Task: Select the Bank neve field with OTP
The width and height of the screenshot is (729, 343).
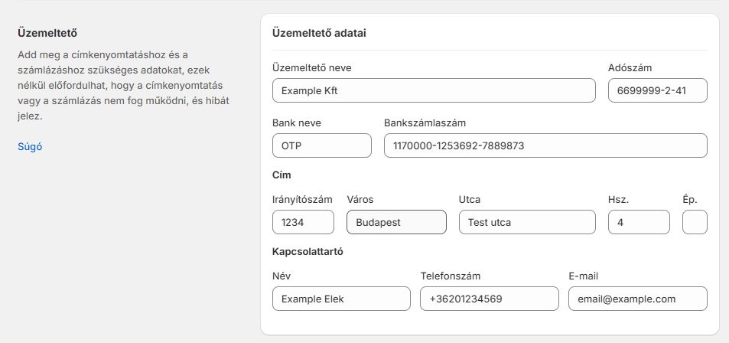Action: [x=321, y=145]
